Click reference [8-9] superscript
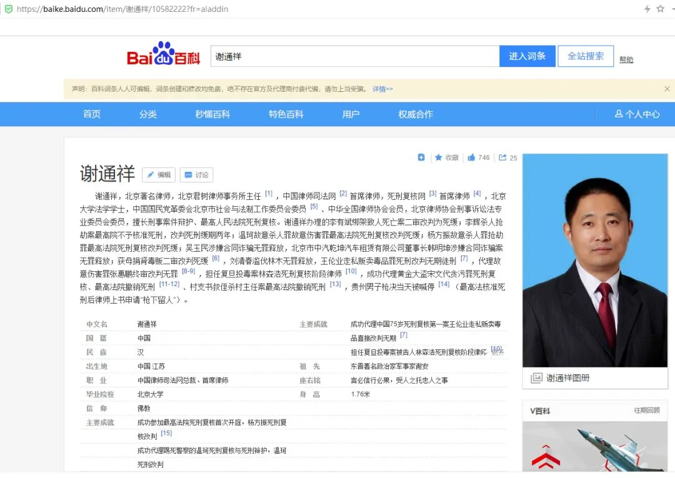Viewport: 675px width, 478px height. coord(189,271)
